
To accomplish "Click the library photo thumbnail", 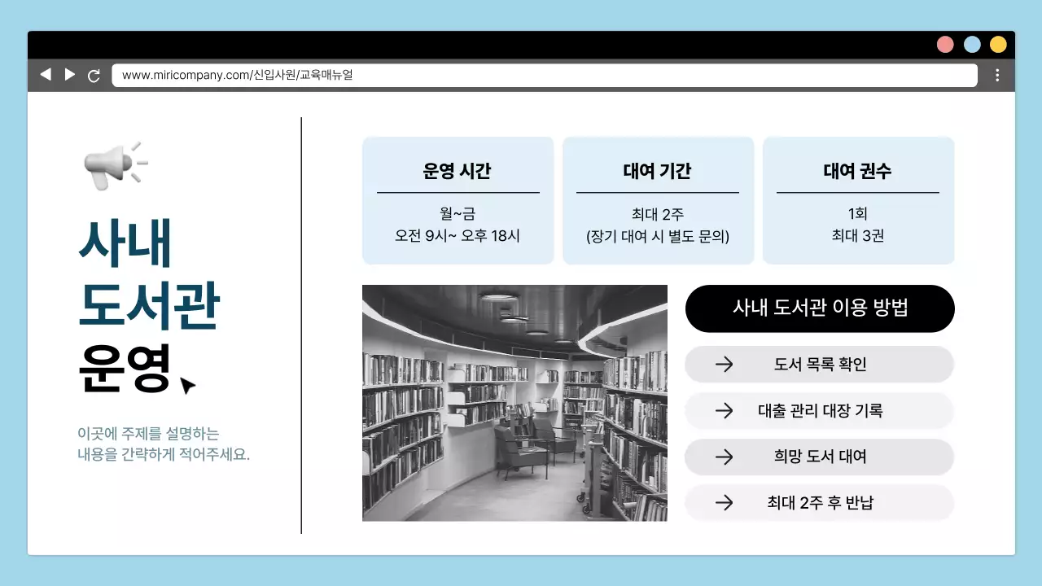I will coord(514,403).
